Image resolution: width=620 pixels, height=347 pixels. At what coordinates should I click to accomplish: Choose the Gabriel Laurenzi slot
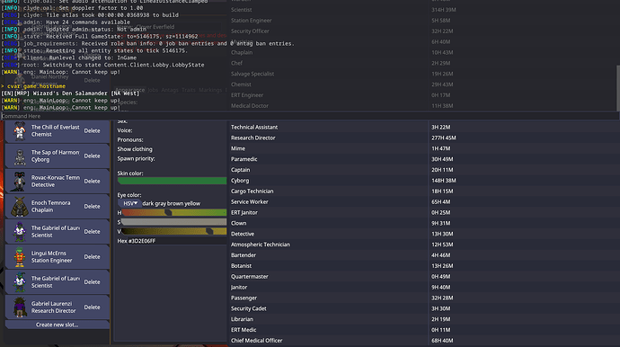click(x=57, y=307)
